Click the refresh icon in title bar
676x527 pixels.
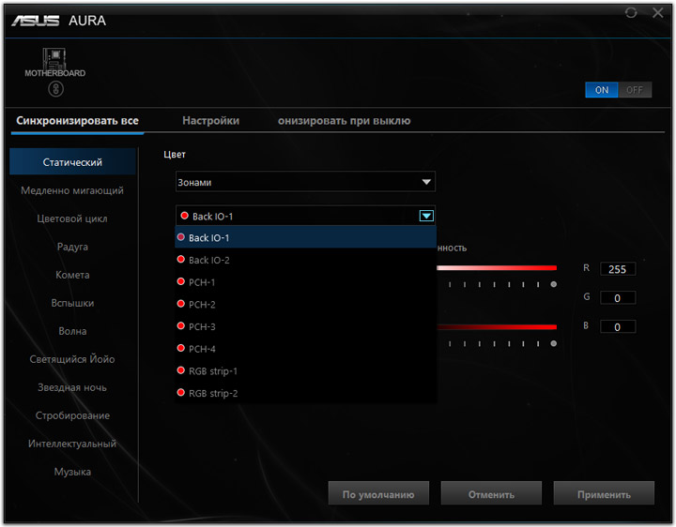(x=631, y=13)
